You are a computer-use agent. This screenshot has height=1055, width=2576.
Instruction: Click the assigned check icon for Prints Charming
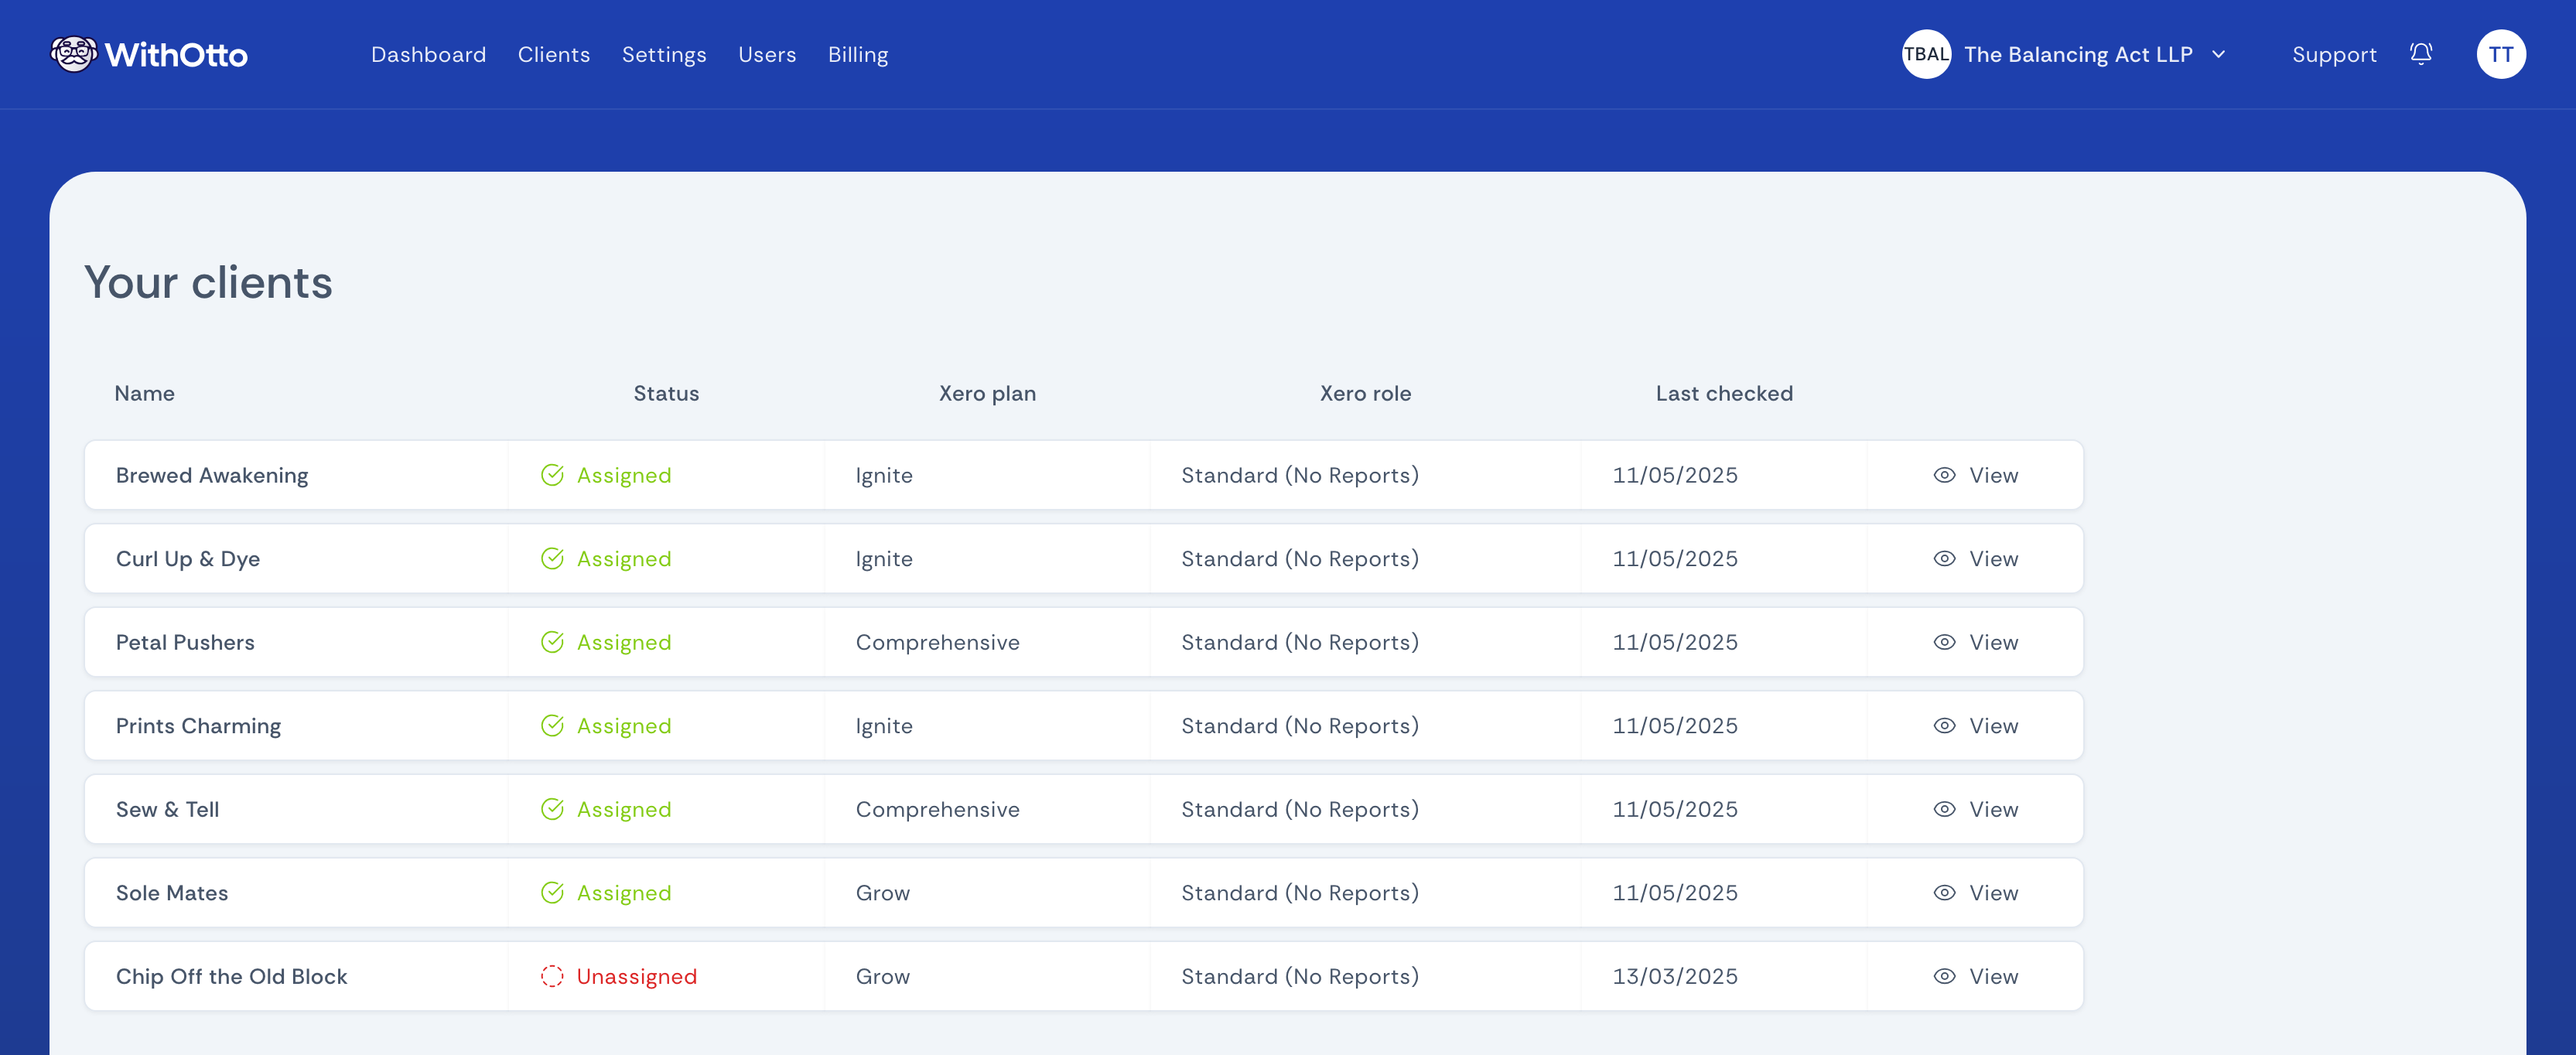pyautogui.click(x=552, y=726)
